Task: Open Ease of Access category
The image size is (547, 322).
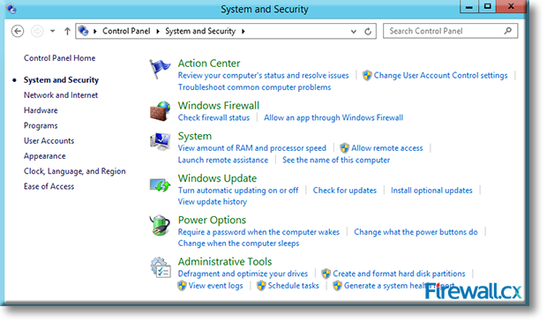Action: point(49,186)
